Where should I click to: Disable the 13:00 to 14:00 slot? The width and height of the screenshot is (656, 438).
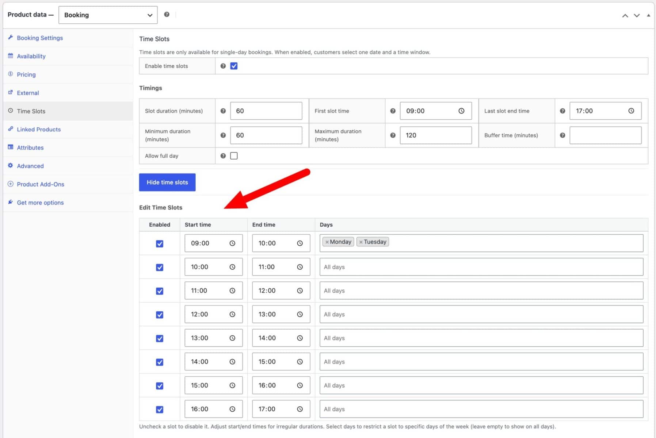160,339
